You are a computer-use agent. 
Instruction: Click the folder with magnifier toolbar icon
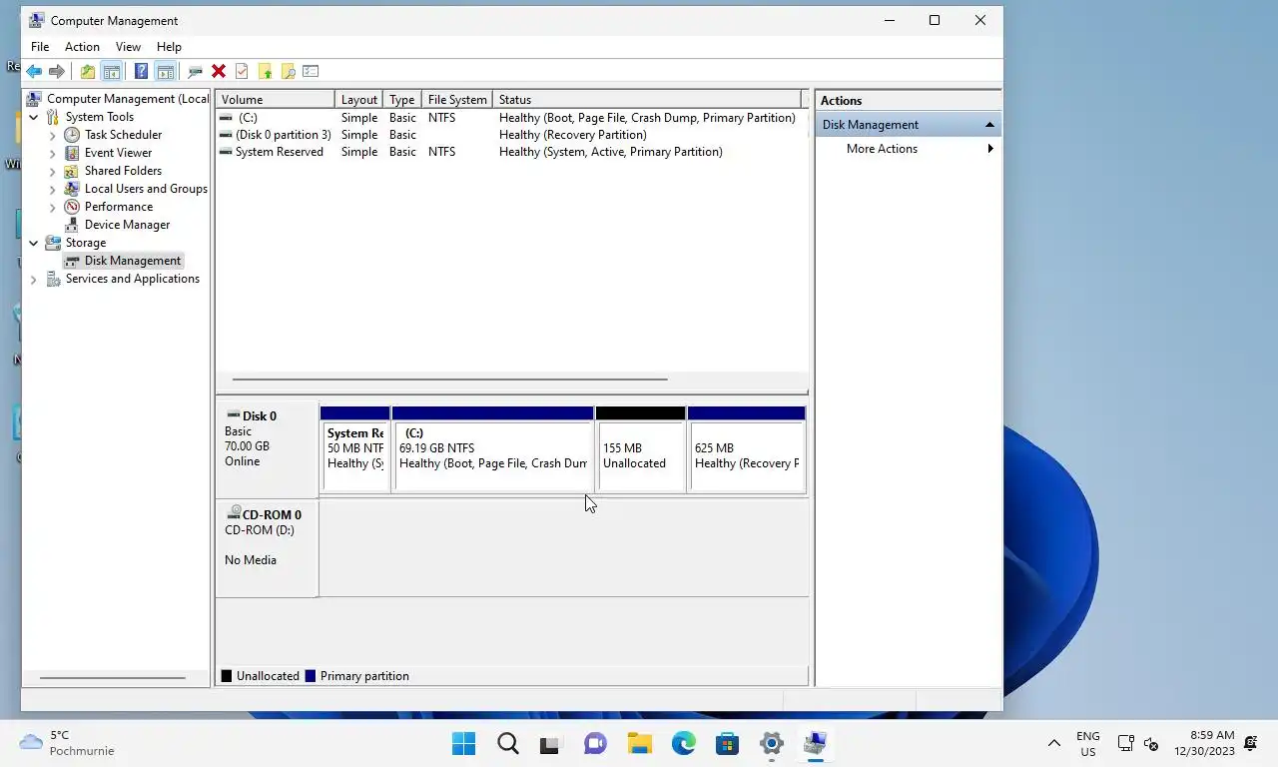tap(288, 71)
